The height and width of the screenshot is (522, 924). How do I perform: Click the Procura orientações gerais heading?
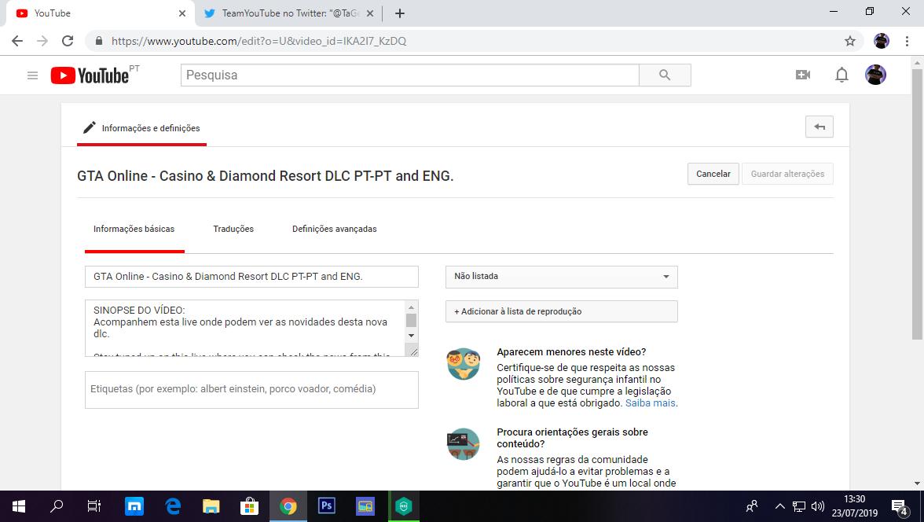click(x=572, y=438)
